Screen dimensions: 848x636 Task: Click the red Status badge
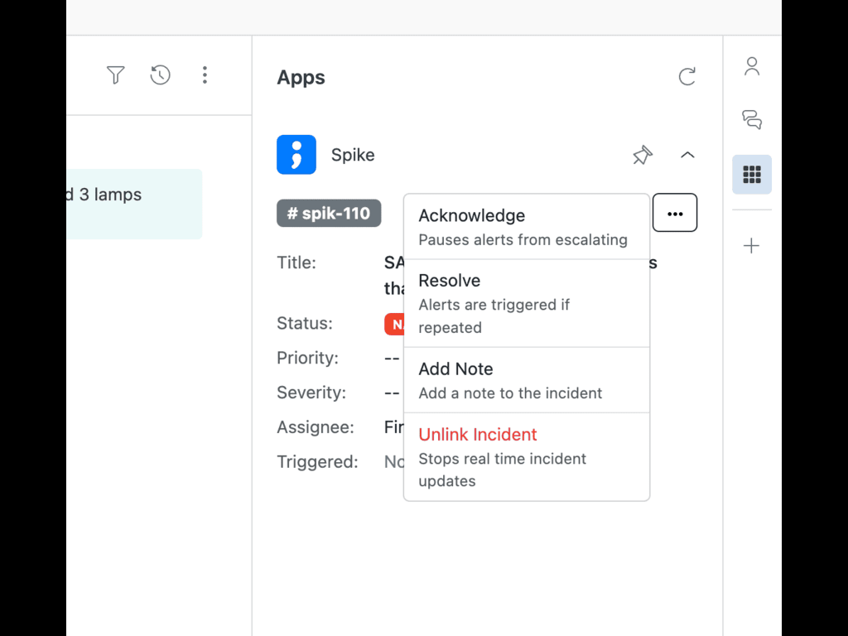394,324
